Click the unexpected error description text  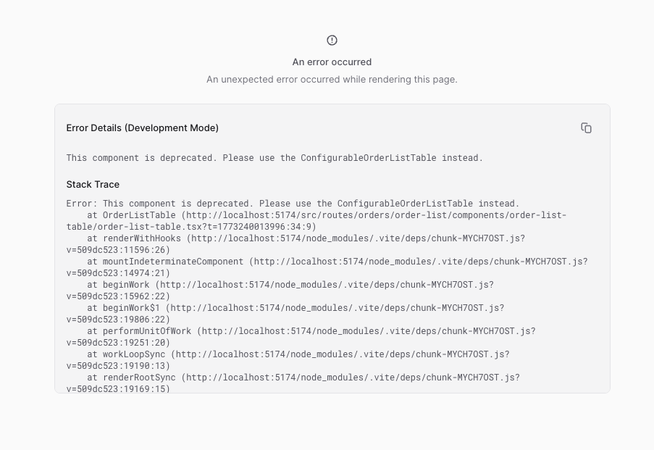point(332,79)
